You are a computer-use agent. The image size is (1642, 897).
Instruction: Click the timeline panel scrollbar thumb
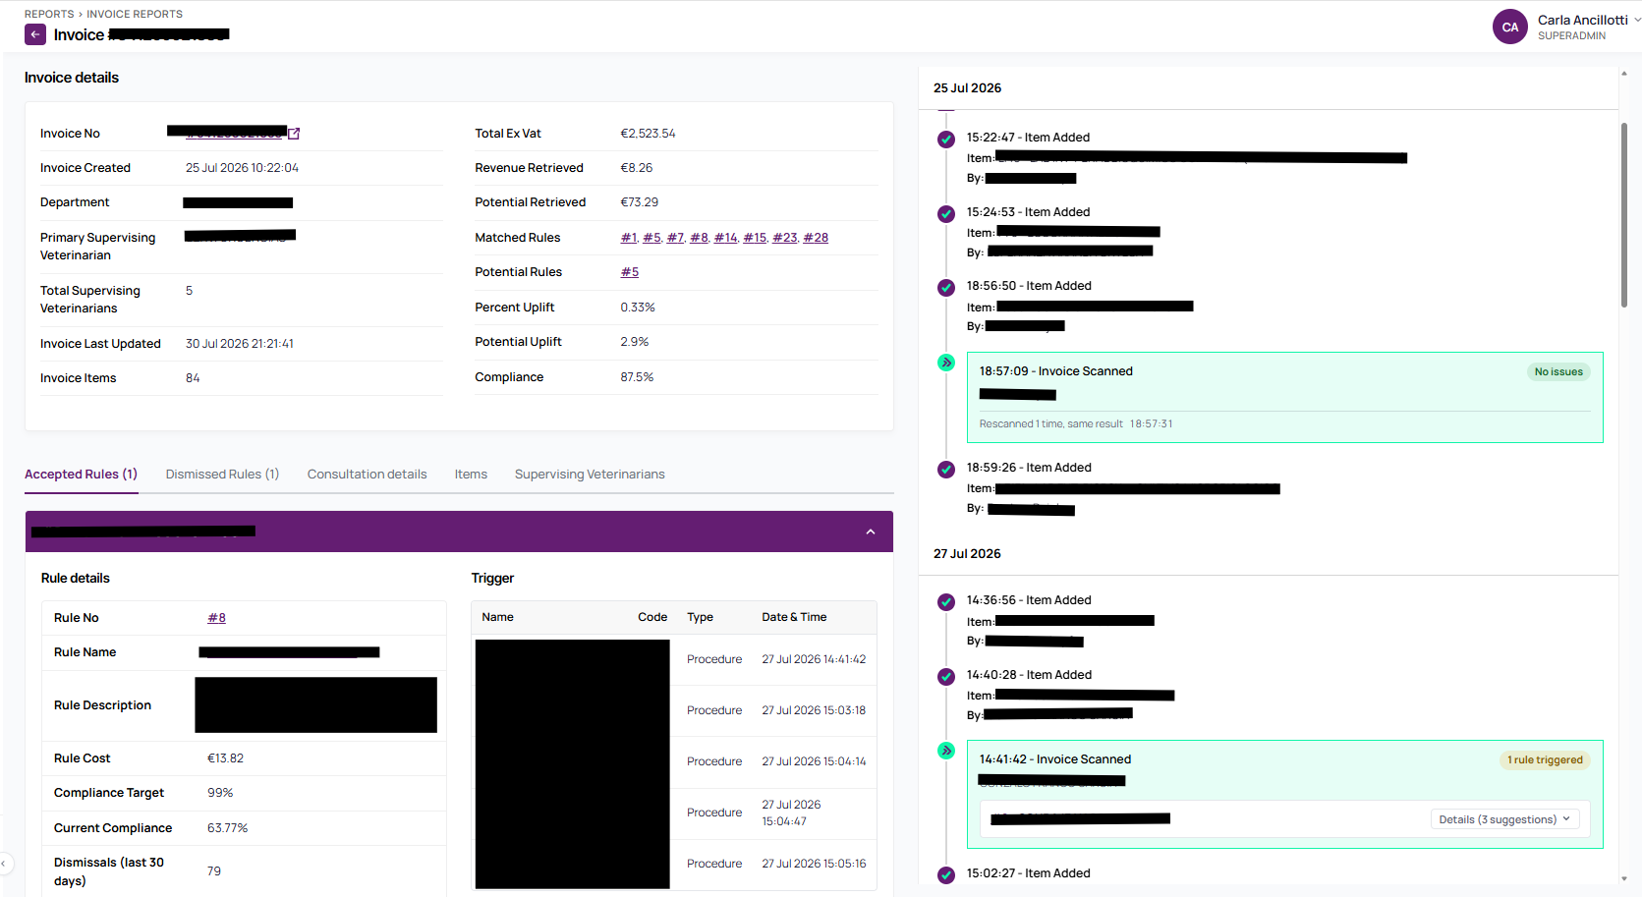coord(1624,214)
